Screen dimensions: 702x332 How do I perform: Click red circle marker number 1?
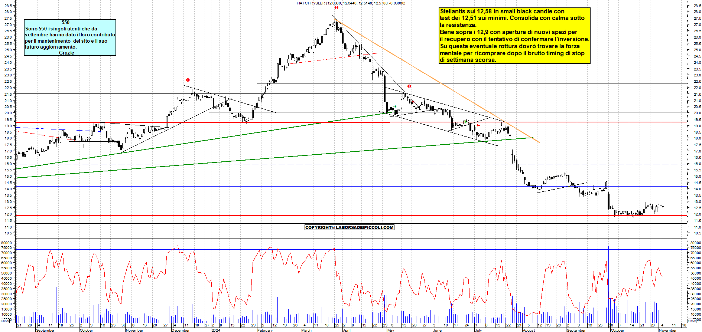click(x=188, y=80)
